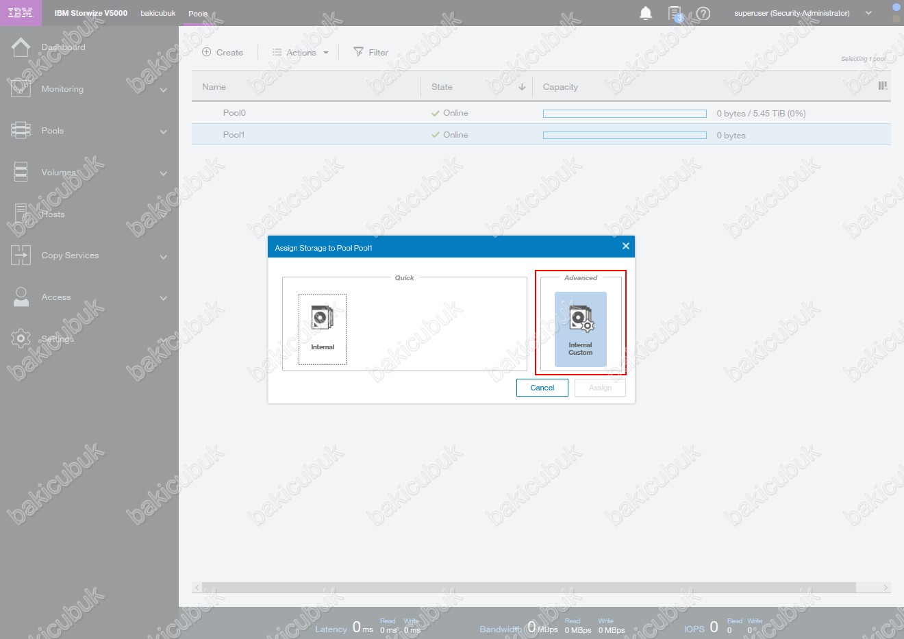Expand the Copy Services menu chevron

click(x=163, y=257)
